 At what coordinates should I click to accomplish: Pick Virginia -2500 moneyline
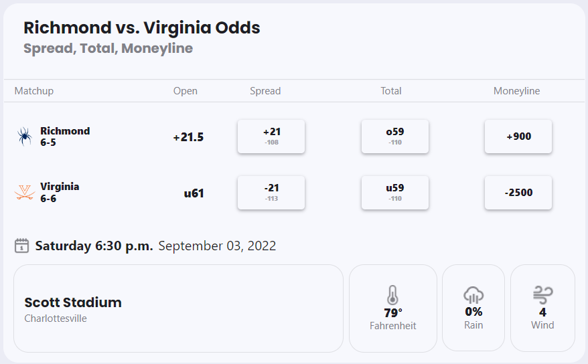tap(518, 193)
